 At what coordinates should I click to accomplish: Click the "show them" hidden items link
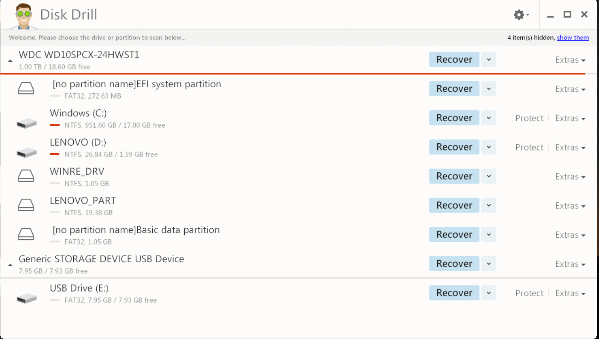pos(573,38)
